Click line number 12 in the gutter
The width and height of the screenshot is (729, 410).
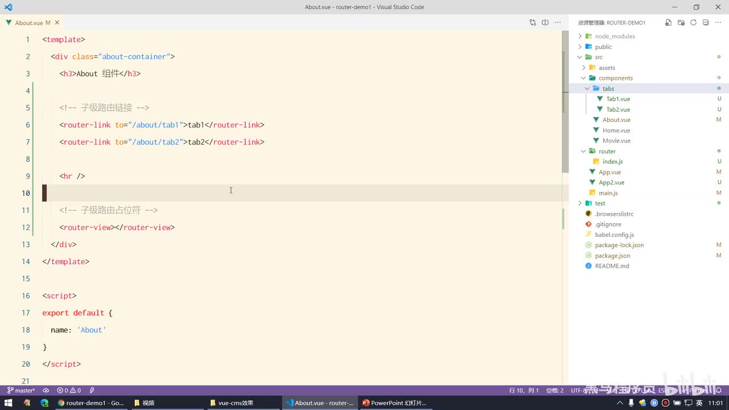point(26,227)
